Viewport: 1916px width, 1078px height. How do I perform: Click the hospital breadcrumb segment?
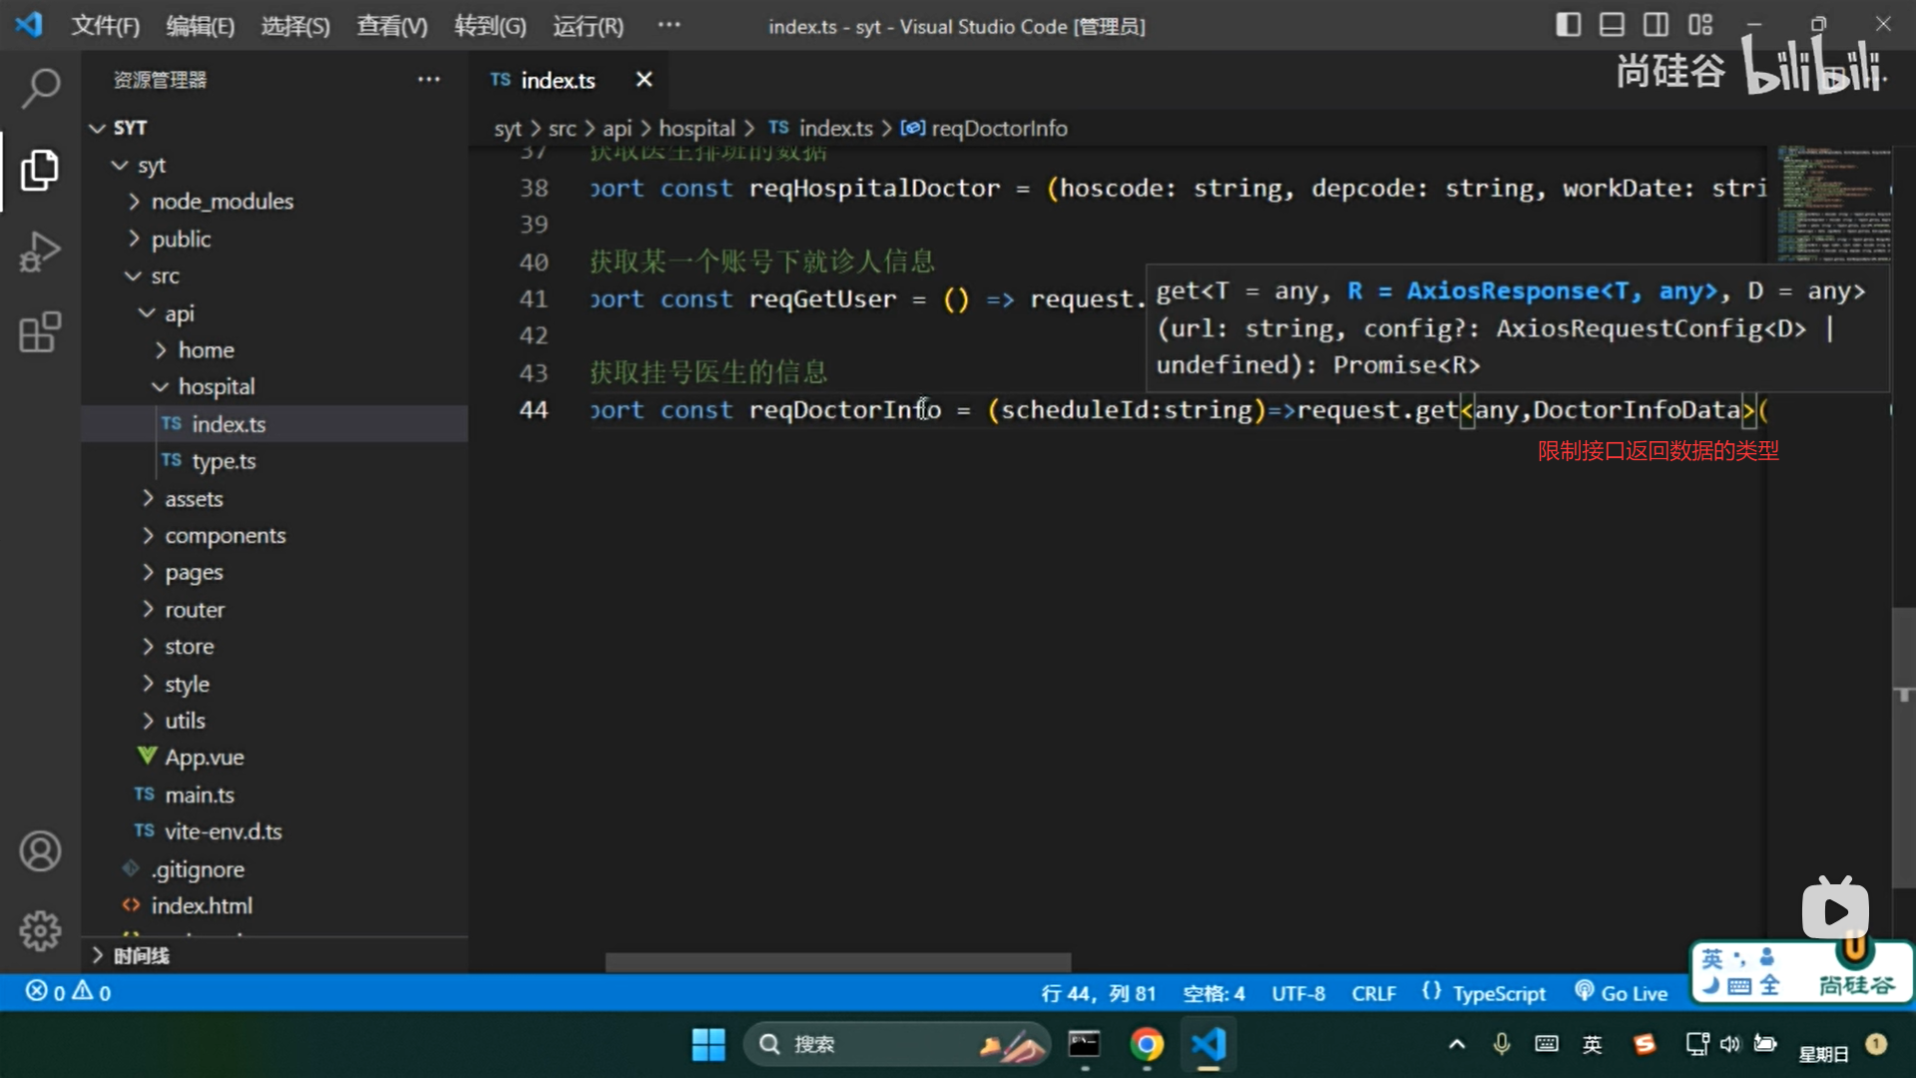[x=697, y=129]
